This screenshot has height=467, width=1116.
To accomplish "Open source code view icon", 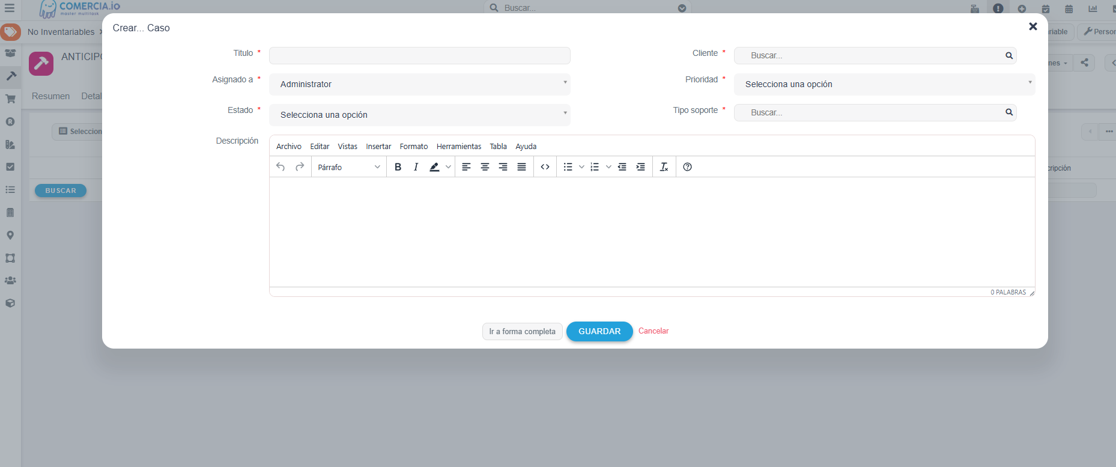I will tap(545, 167).
